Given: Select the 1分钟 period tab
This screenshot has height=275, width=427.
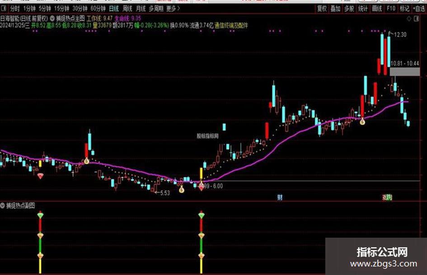Looking at the screenshot, I should [x=29, y=9].
